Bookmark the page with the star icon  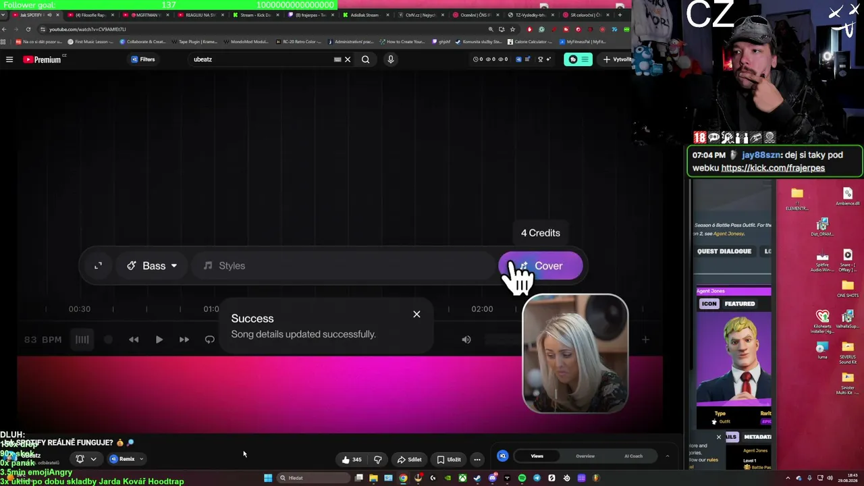513,29
